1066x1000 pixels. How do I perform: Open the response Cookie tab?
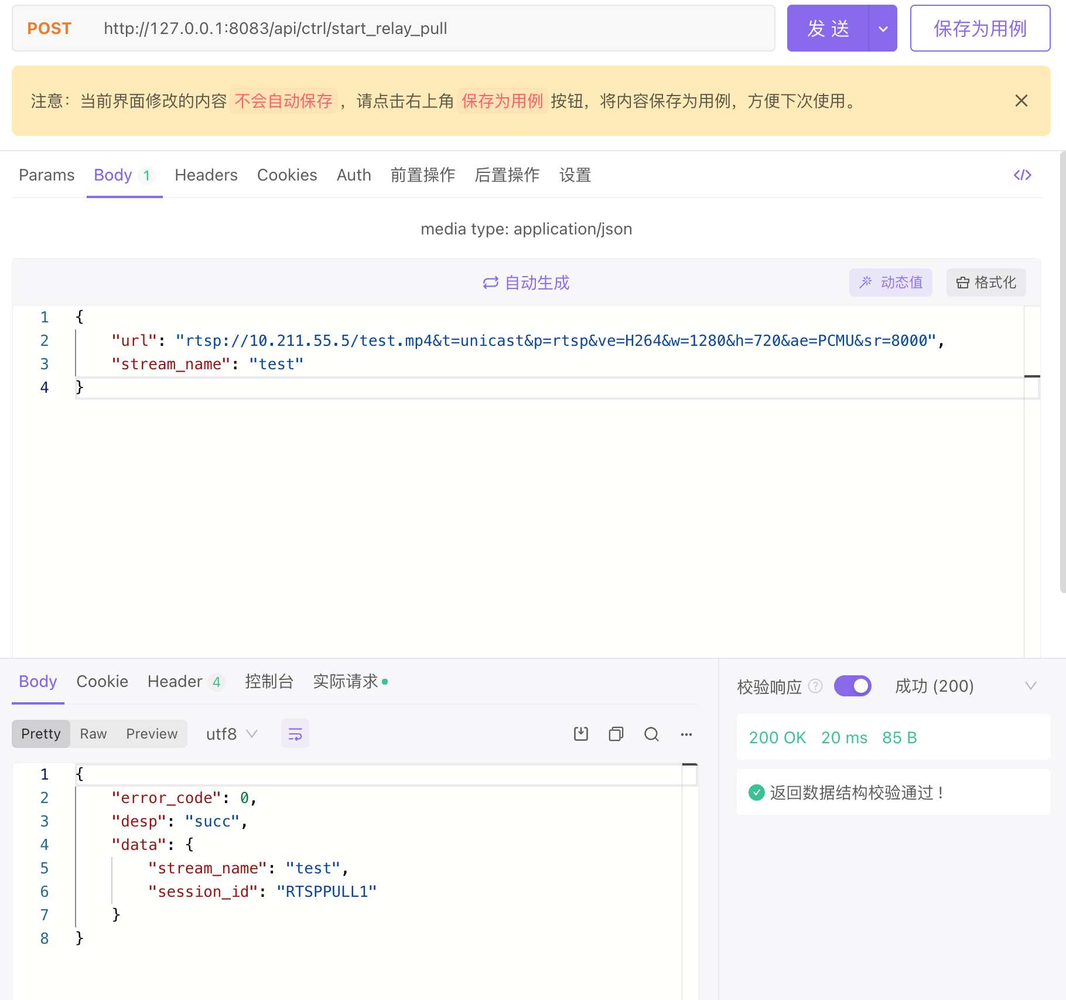[x=102, y=681]
